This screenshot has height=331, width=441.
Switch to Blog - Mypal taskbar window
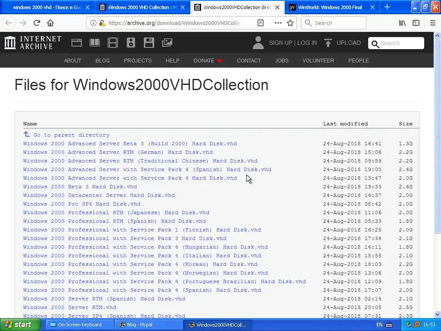click(x=149, y=325)
